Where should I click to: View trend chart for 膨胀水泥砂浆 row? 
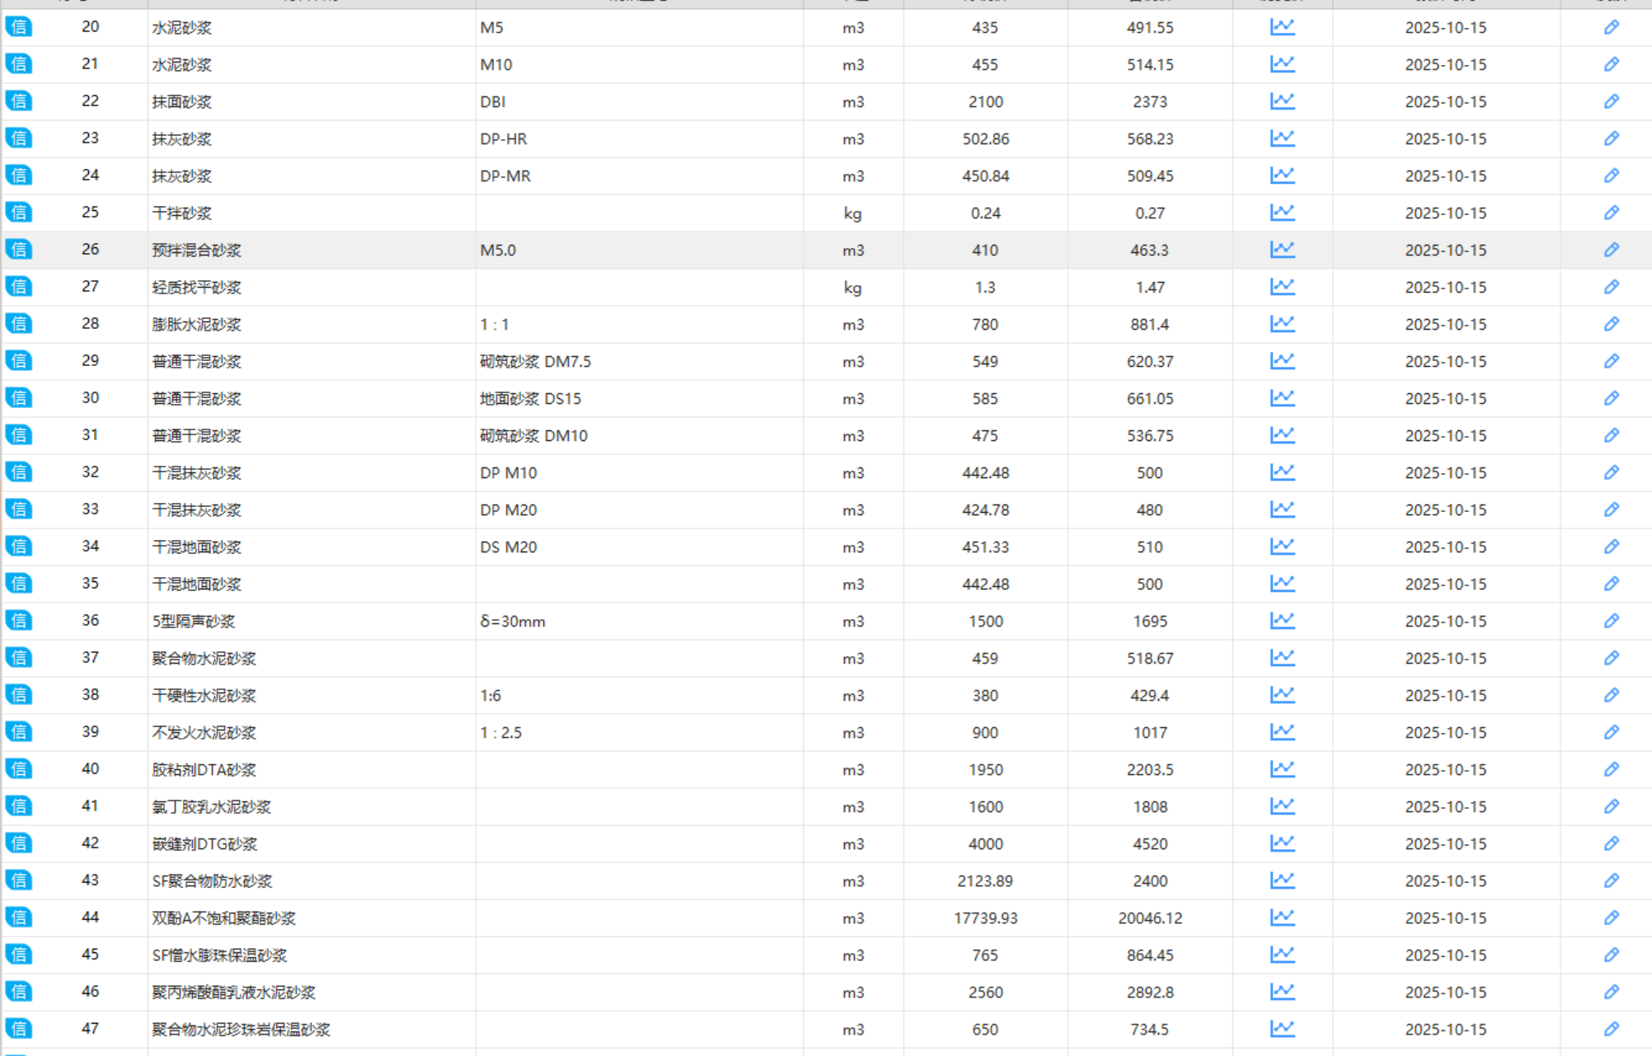pos(1282,324)
